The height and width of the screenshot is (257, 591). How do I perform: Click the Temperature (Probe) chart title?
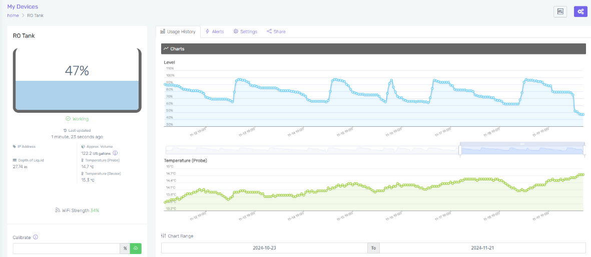pyautogui.click(x=186, y=160)
